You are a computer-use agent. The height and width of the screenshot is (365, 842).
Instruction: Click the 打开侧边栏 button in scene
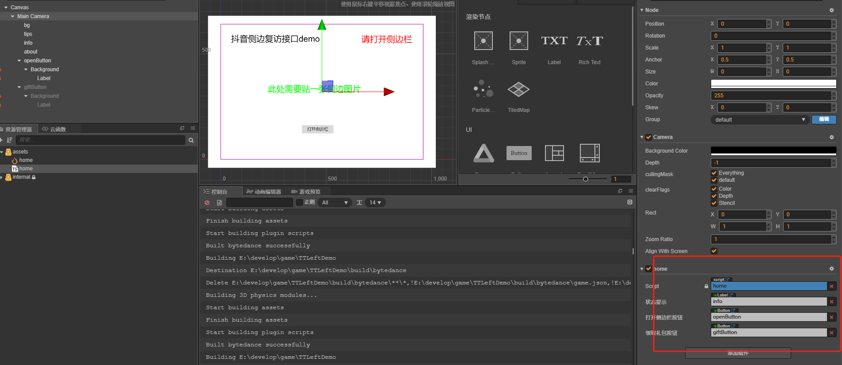(317, 129)
